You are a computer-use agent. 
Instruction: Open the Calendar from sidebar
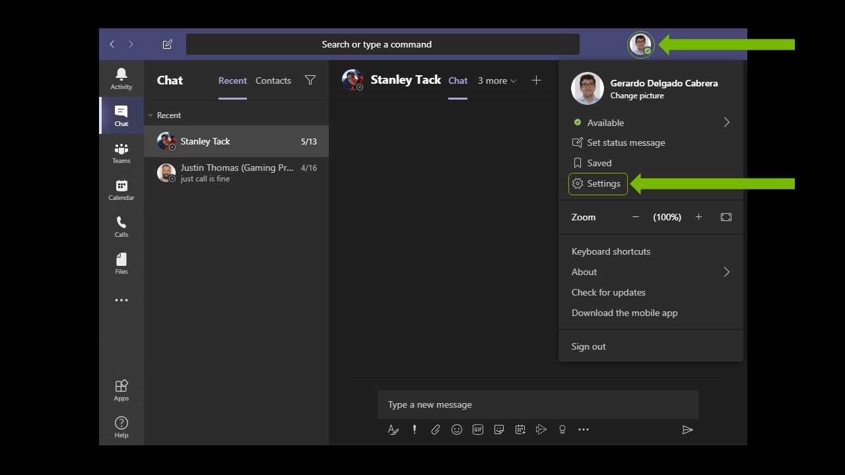121,190
